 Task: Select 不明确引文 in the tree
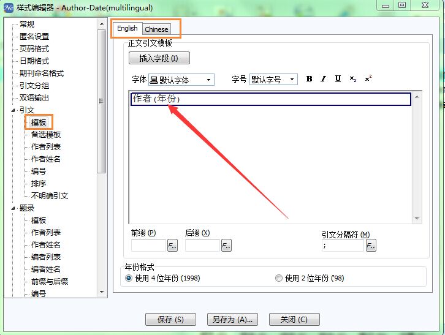point(50,196)
